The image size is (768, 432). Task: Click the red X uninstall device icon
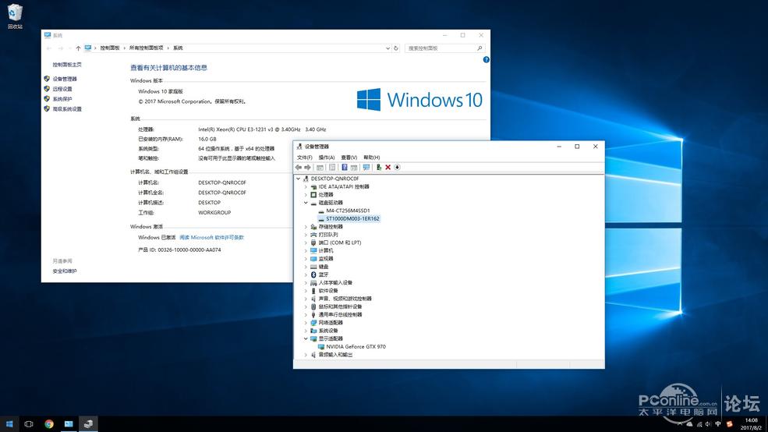[388, 168]
